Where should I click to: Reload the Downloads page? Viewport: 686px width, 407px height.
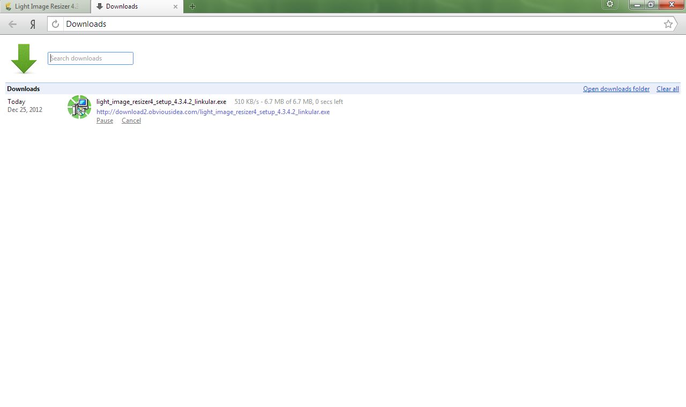pyautogui.click(x=55, y=24)
